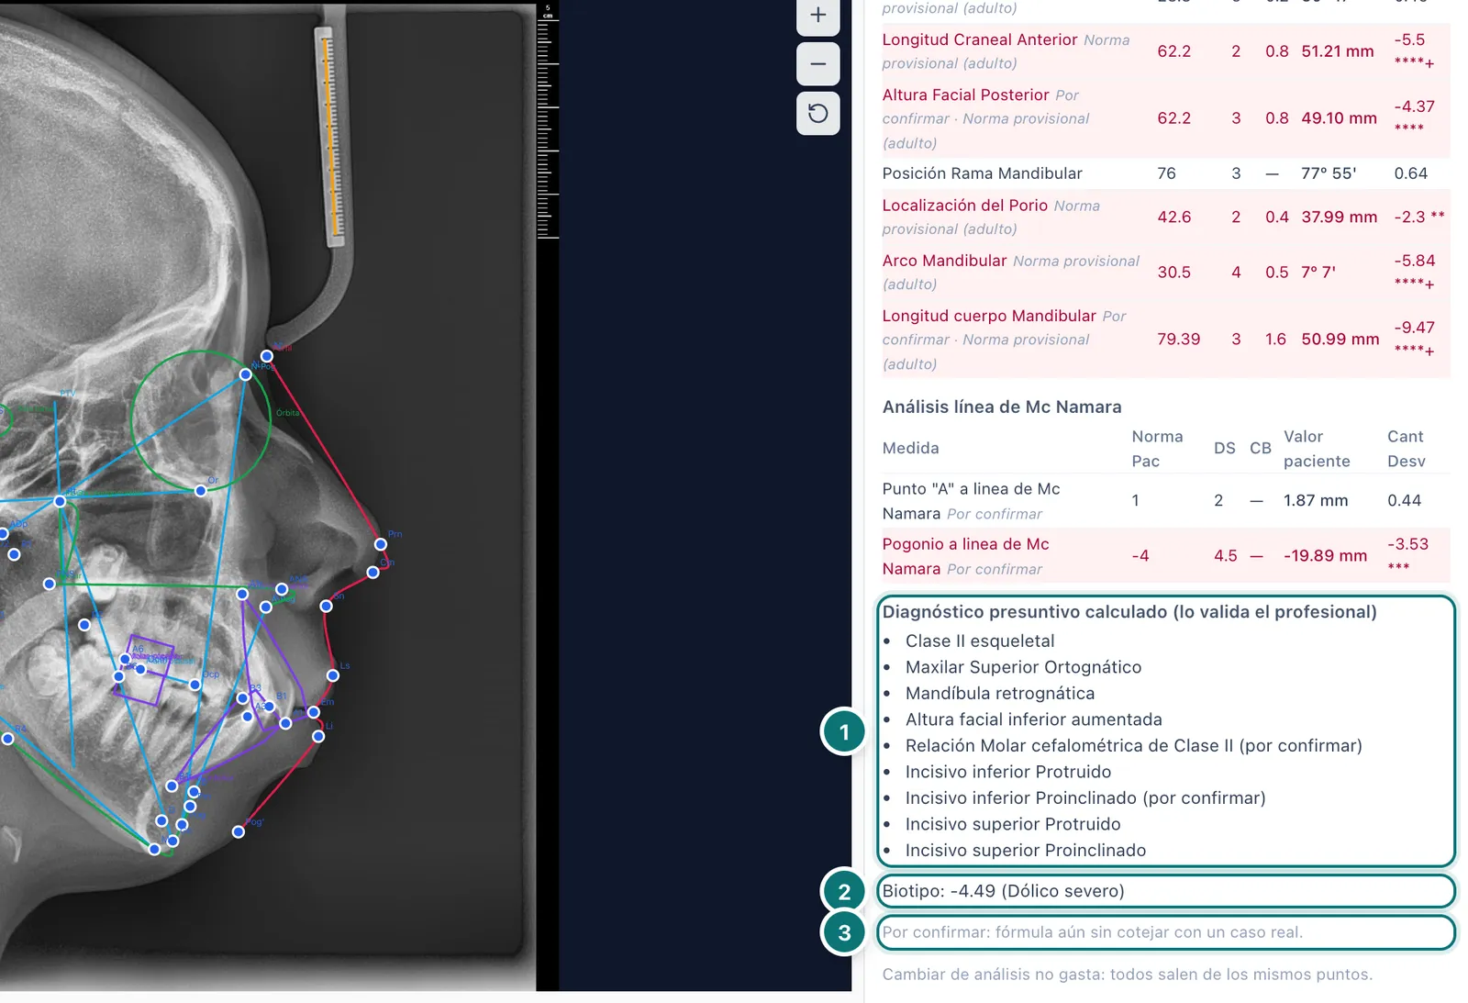Click the Altura facial inferior aumentada item
The width and height of the screenshot is (1468, 1003).
pos(1033,719)
